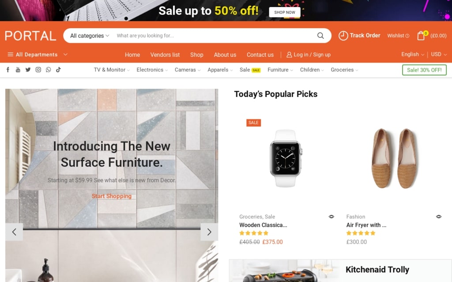Open the USD currency dropdown

(x=439, y=54)
